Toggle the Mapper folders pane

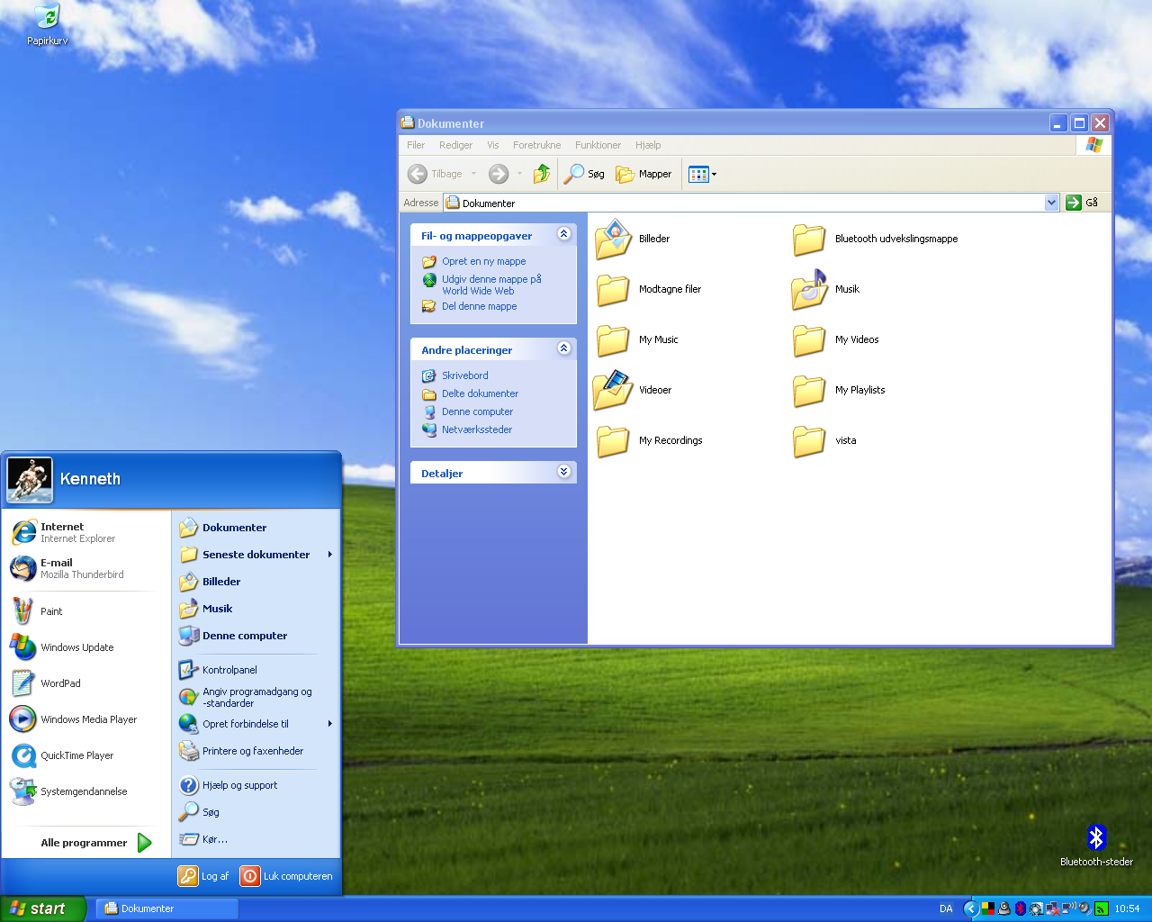pyautogui.click(x=643, y=174)
